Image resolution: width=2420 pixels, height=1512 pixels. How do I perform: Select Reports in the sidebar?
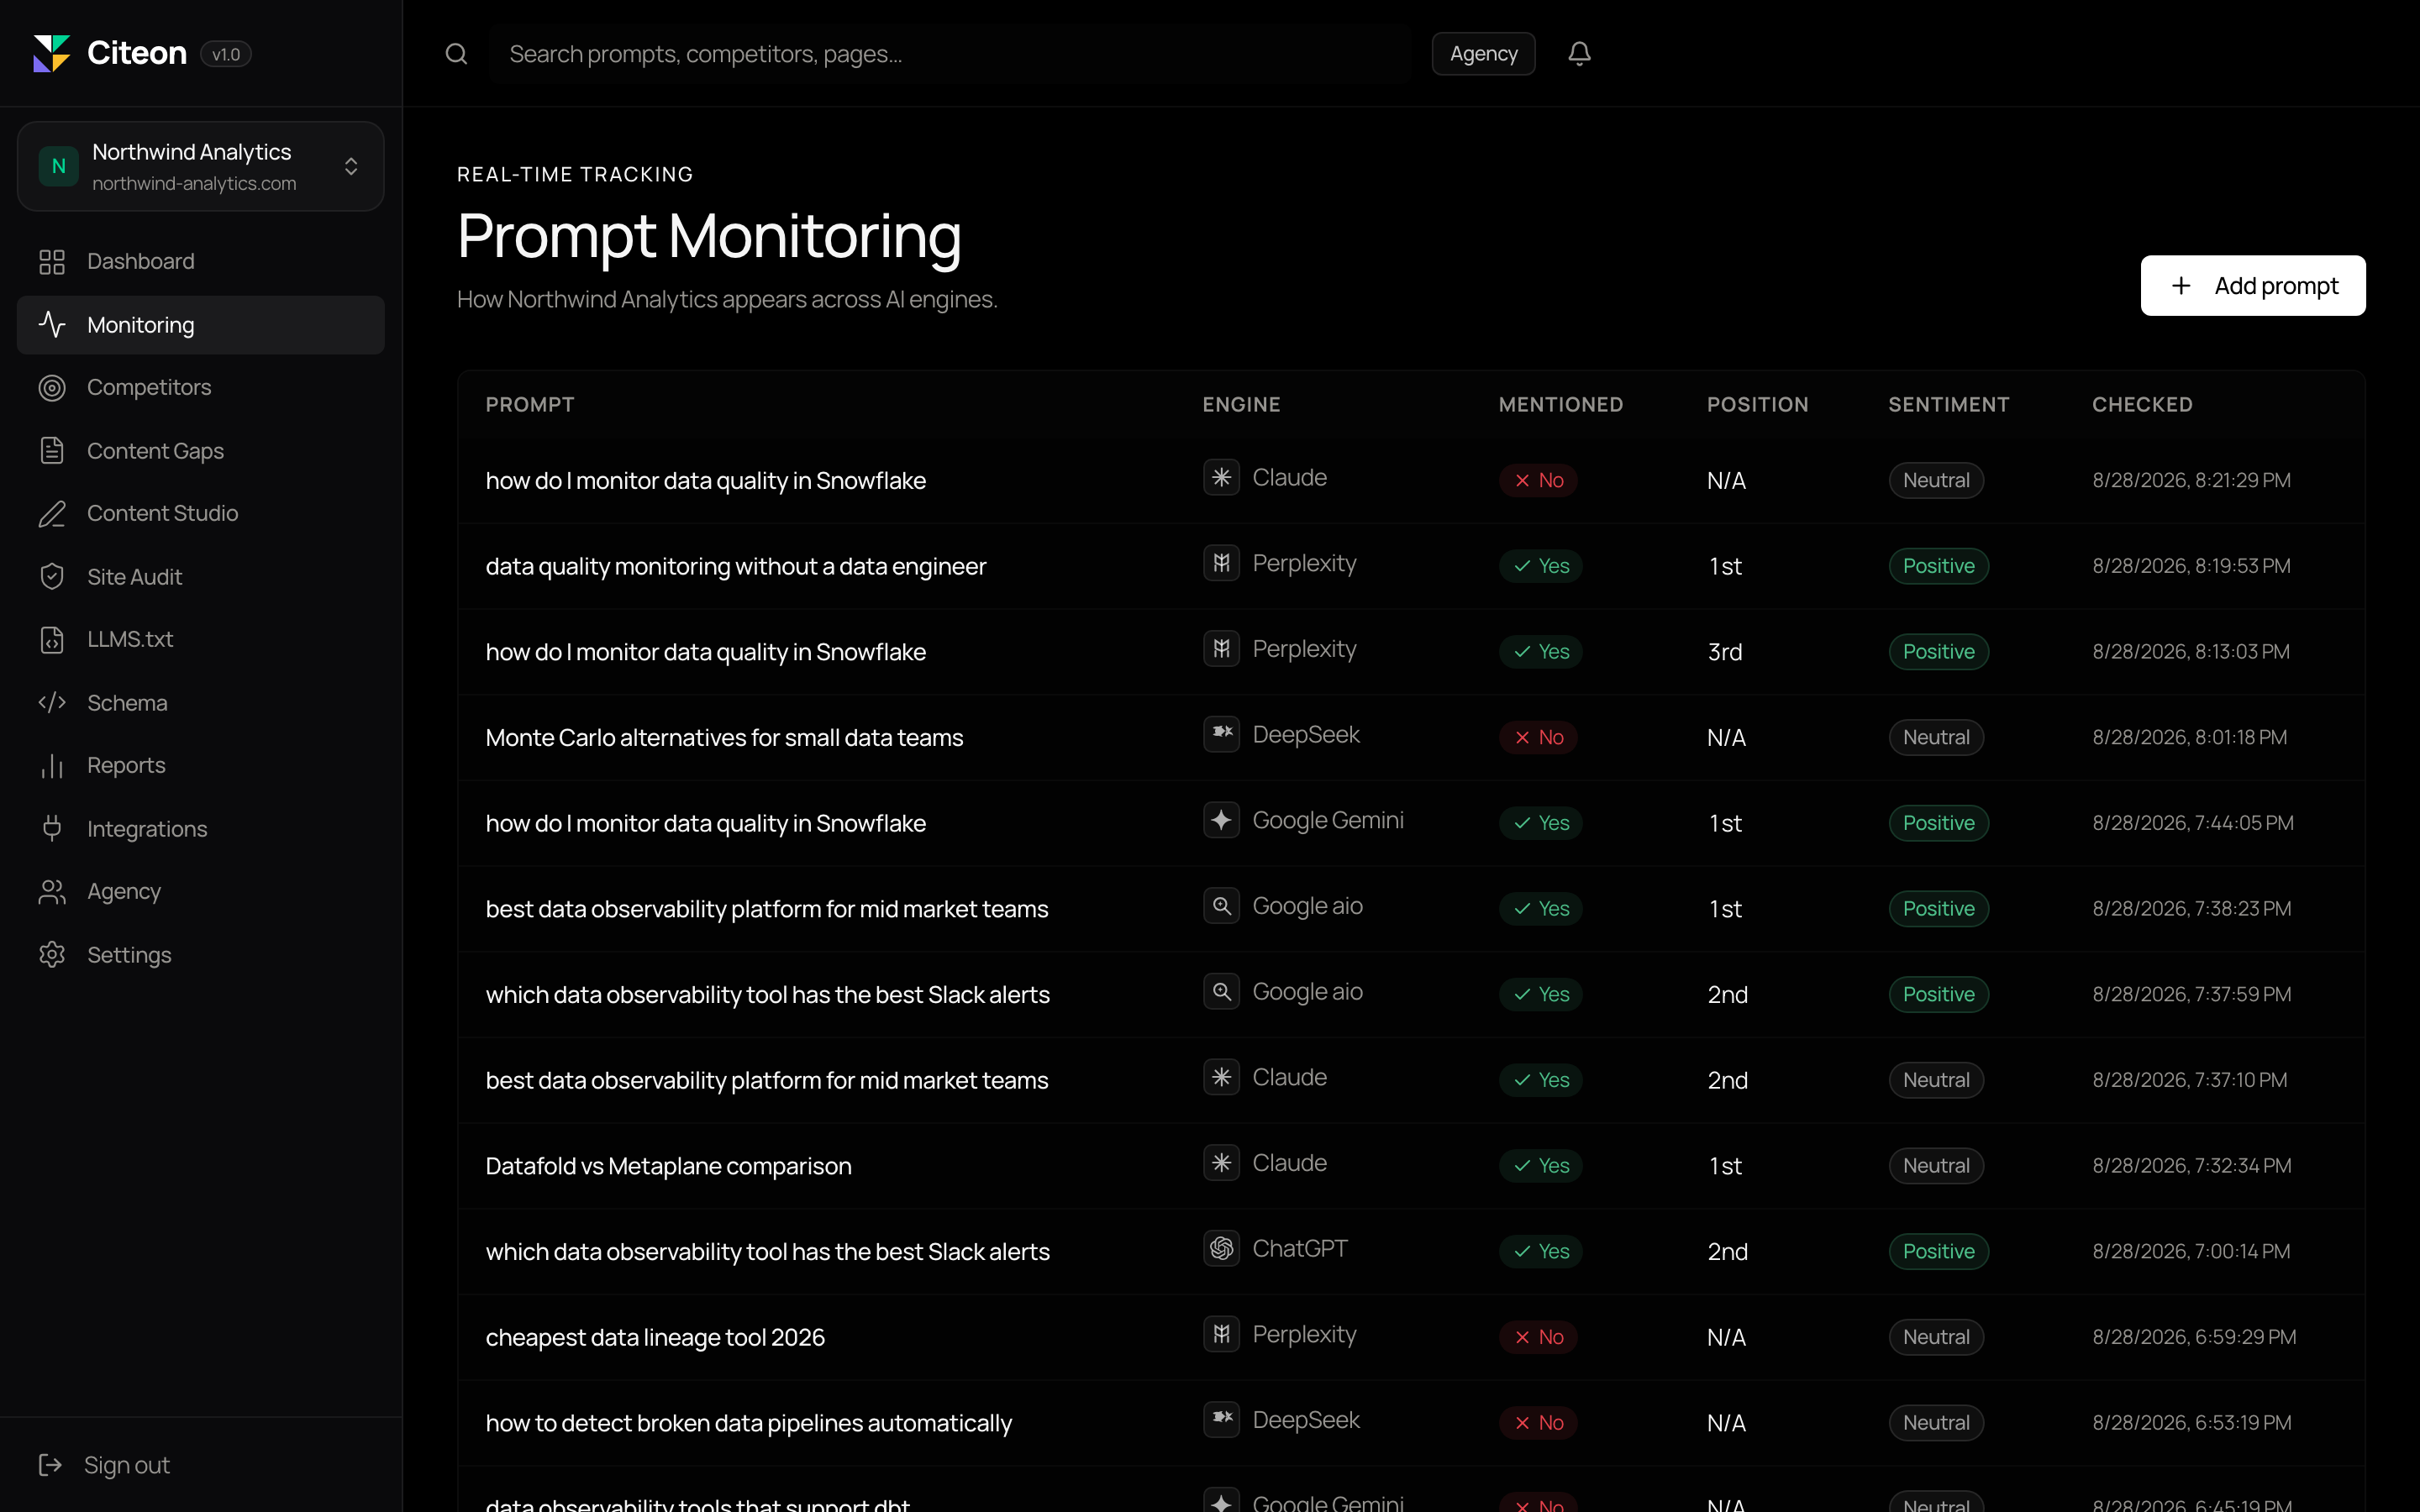click(x=200, y=766)
